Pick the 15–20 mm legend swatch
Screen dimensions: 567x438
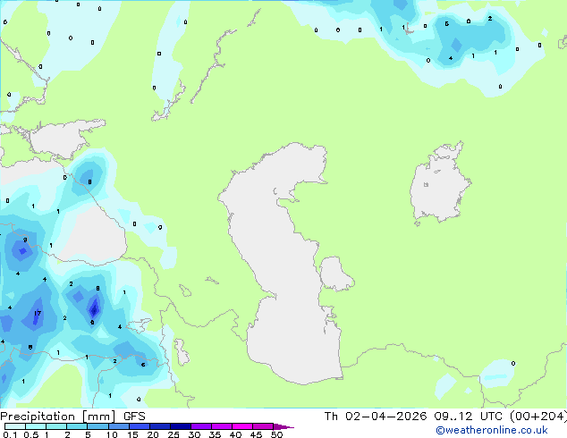click(140, 426)
